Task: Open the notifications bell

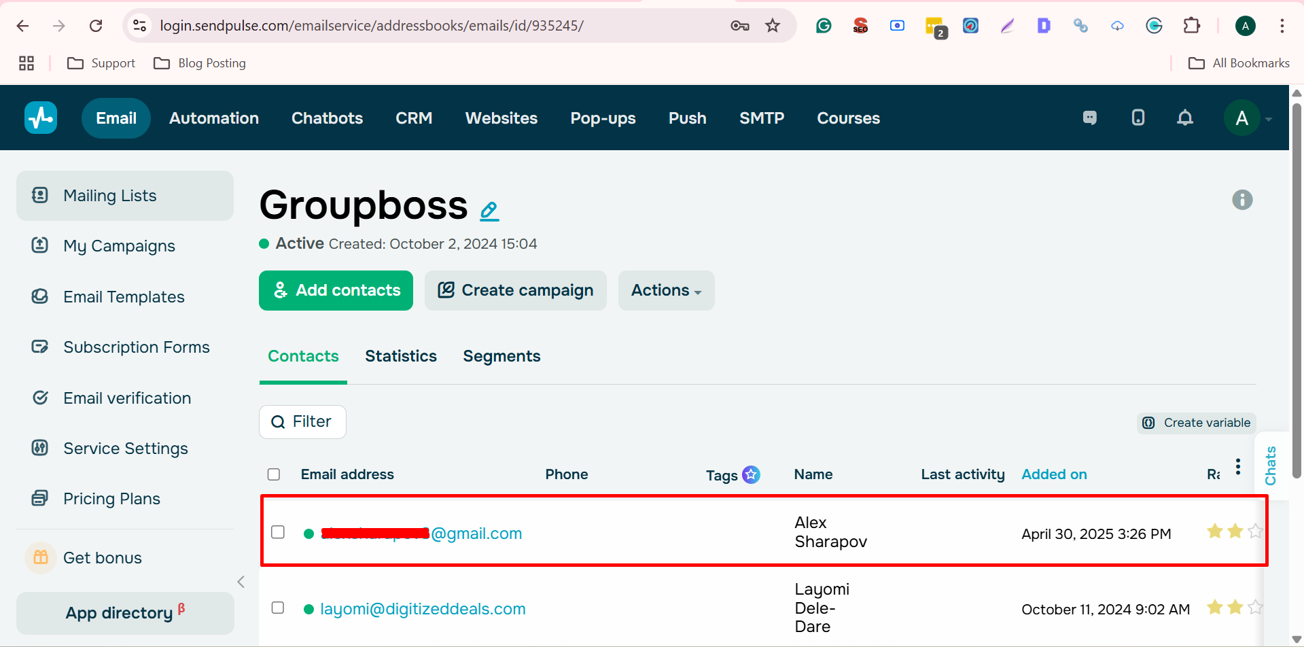Action: [x=1185, y=118]
